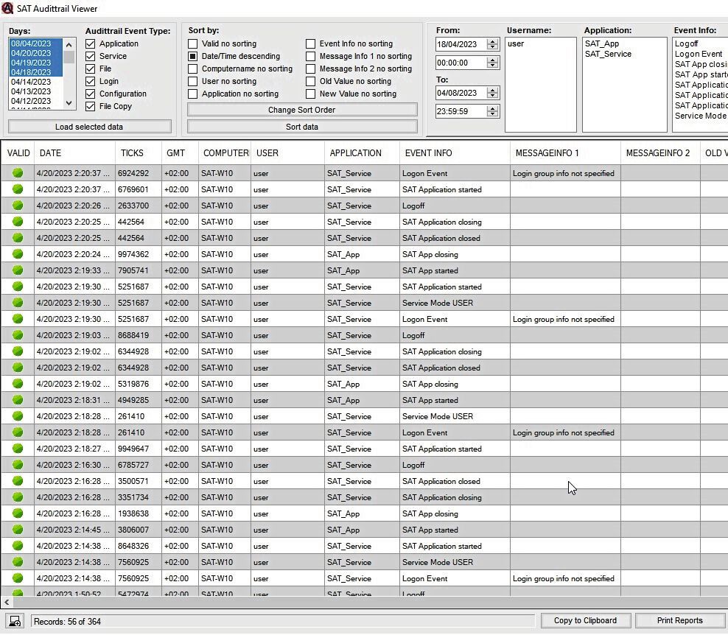Viewport: 728px width, 635px height.
Task: Click the Change Sort Order button
Action: (303, 110)
